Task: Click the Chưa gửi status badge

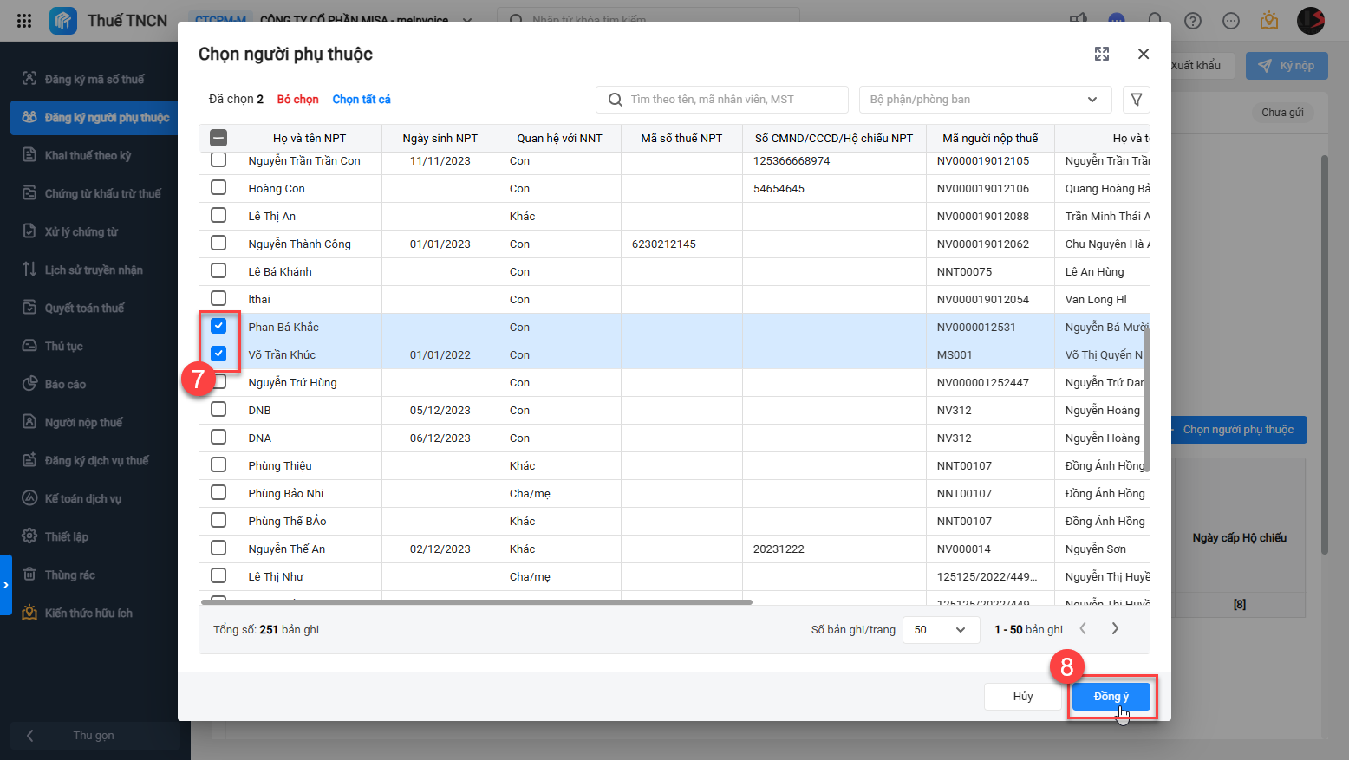Action: (1283, 113)
